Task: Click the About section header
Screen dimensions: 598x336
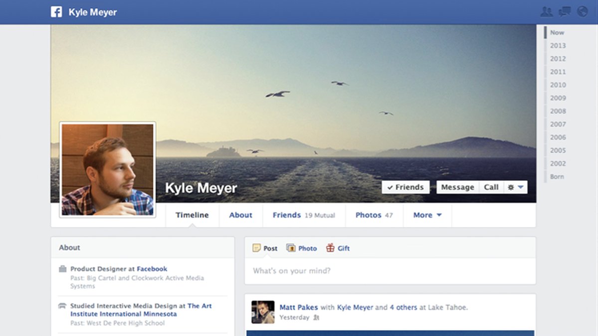Action: (x=69, y=248)
